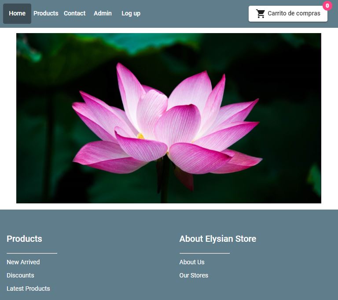The width and height of the screenshot is (338, 300).
Task: Click the yellow center of the lotus
Action: pyautogui.click(x=140, y=136)
